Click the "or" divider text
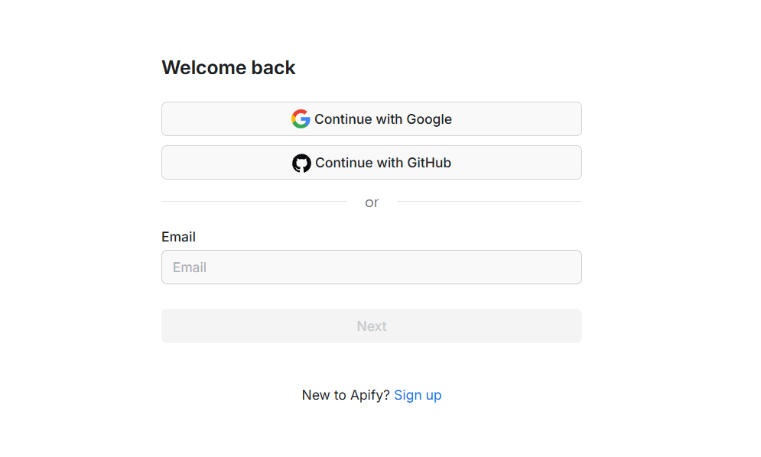Image resolution: width=761 pixels, height=457 pixels. (x=372, y=203)
